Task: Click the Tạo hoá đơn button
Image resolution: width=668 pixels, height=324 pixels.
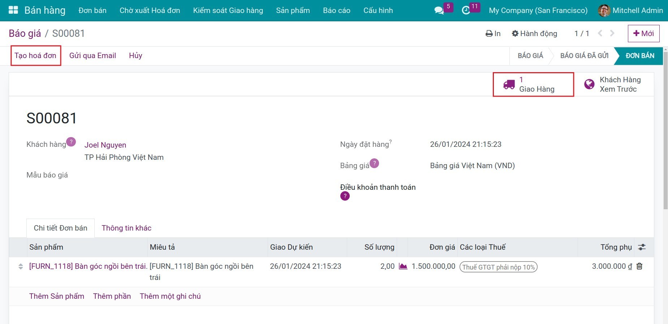Action: pos(35,56)
